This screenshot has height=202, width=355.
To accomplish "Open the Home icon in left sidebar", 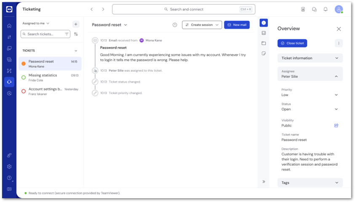I will click(x=9, y=26).
